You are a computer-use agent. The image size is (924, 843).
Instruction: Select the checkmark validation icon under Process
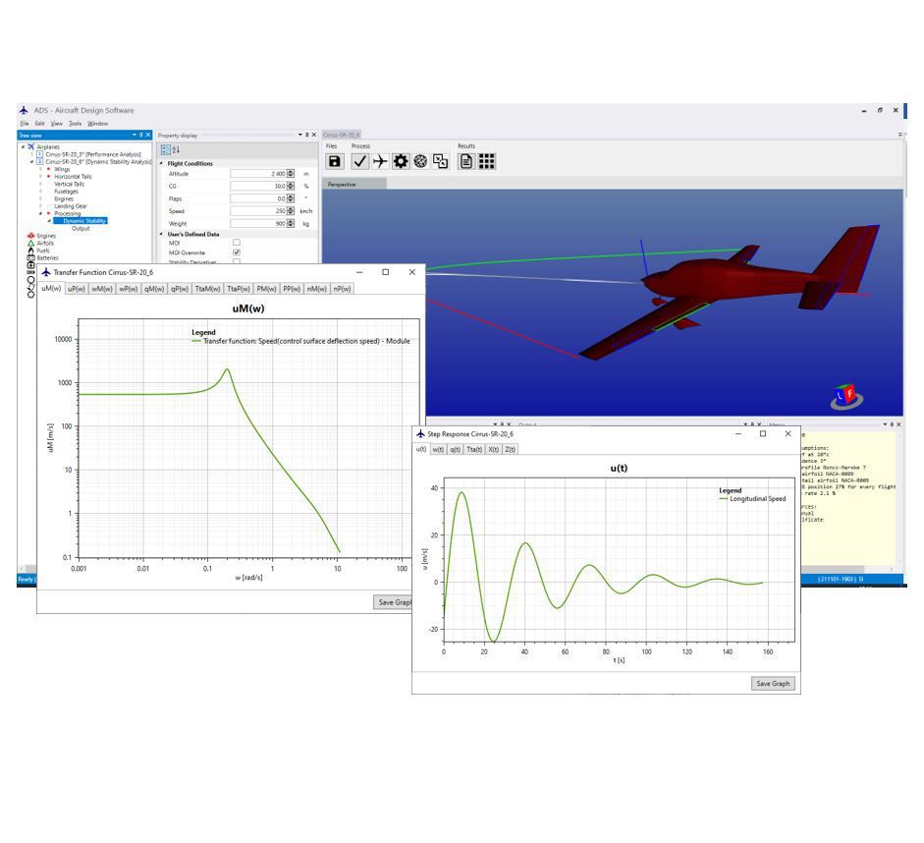[360, 160]
